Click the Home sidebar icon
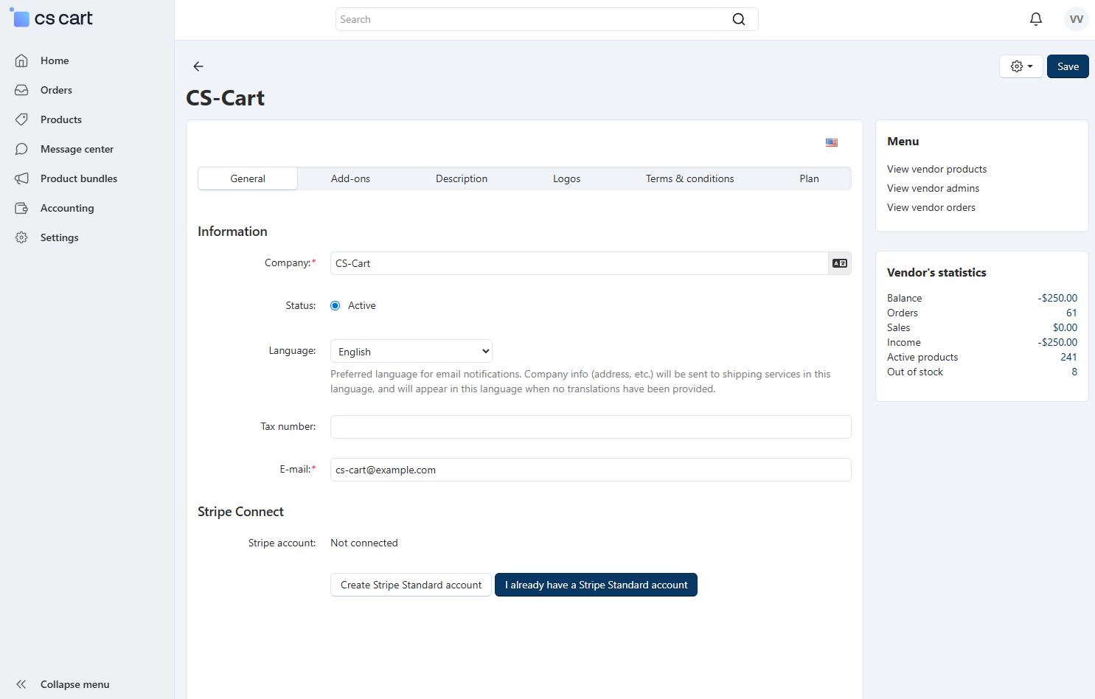The height and width of the screenshot is (699, 1095). pos(22,60)
